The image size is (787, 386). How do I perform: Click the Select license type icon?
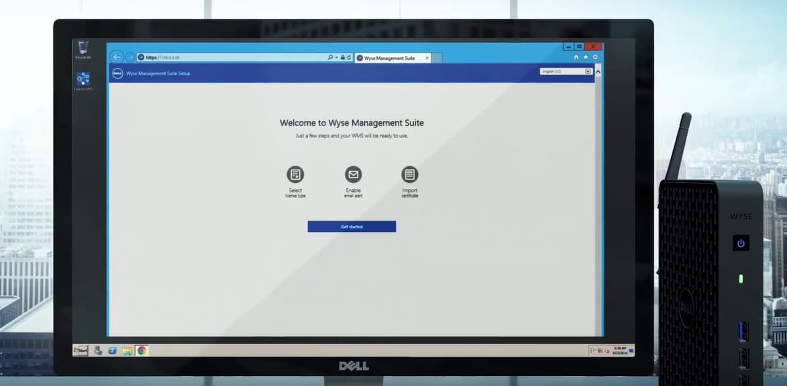coord(295,175)
